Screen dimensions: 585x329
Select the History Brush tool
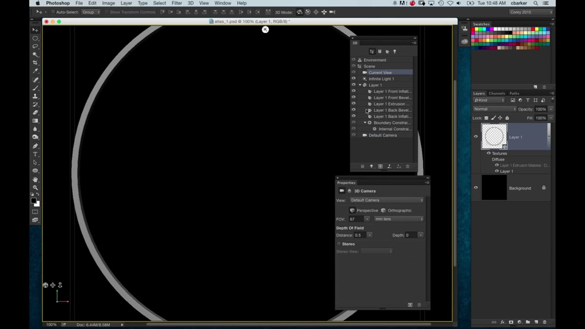click(x=35, y=105)
